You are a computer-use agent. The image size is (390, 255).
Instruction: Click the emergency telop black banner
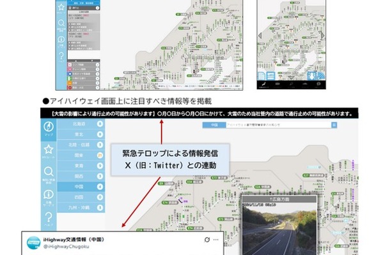pyautogui.click(x=199, y=113)
